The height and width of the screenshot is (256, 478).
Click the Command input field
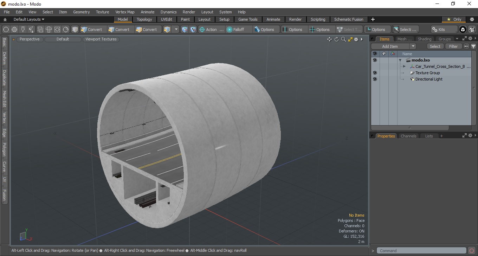click(421, 251)
